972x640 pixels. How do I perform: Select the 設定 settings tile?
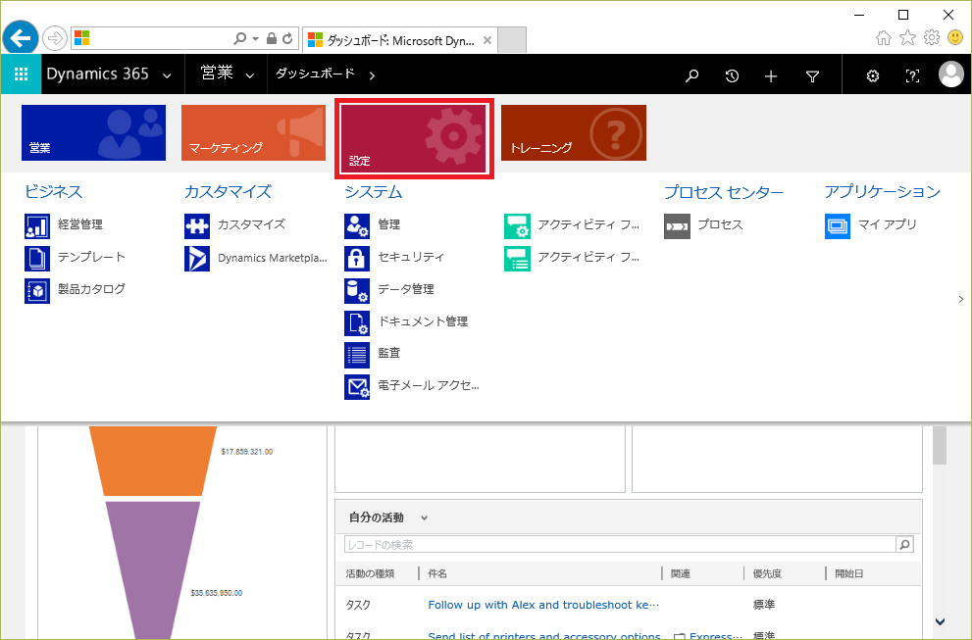pyautogui.click(x=414, y=138)
